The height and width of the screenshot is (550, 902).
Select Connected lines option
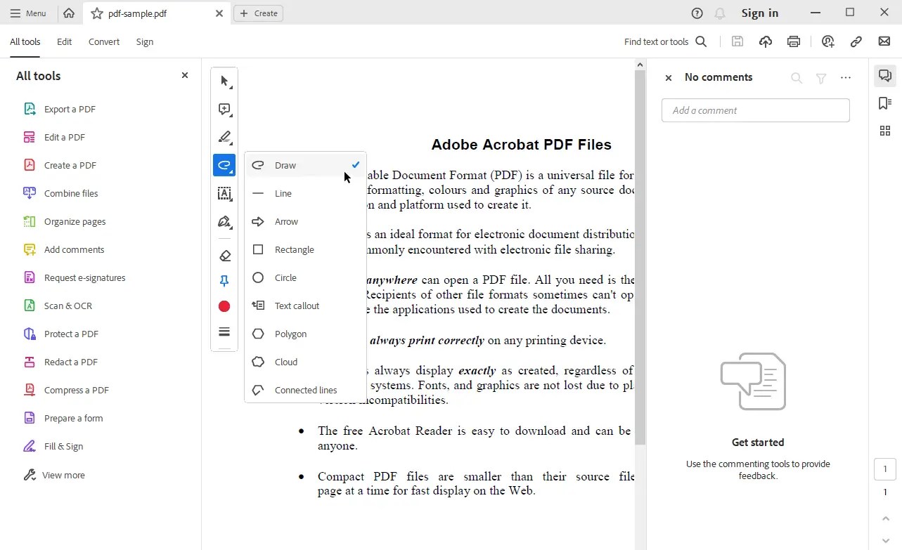point(305,390)
